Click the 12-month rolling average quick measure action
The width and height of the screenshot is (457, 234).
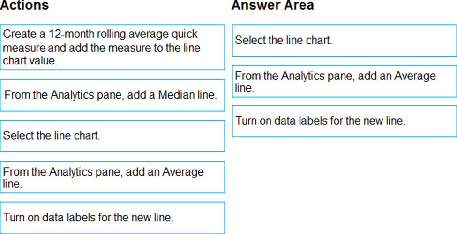pyautogui.click(x=112, y=47)
